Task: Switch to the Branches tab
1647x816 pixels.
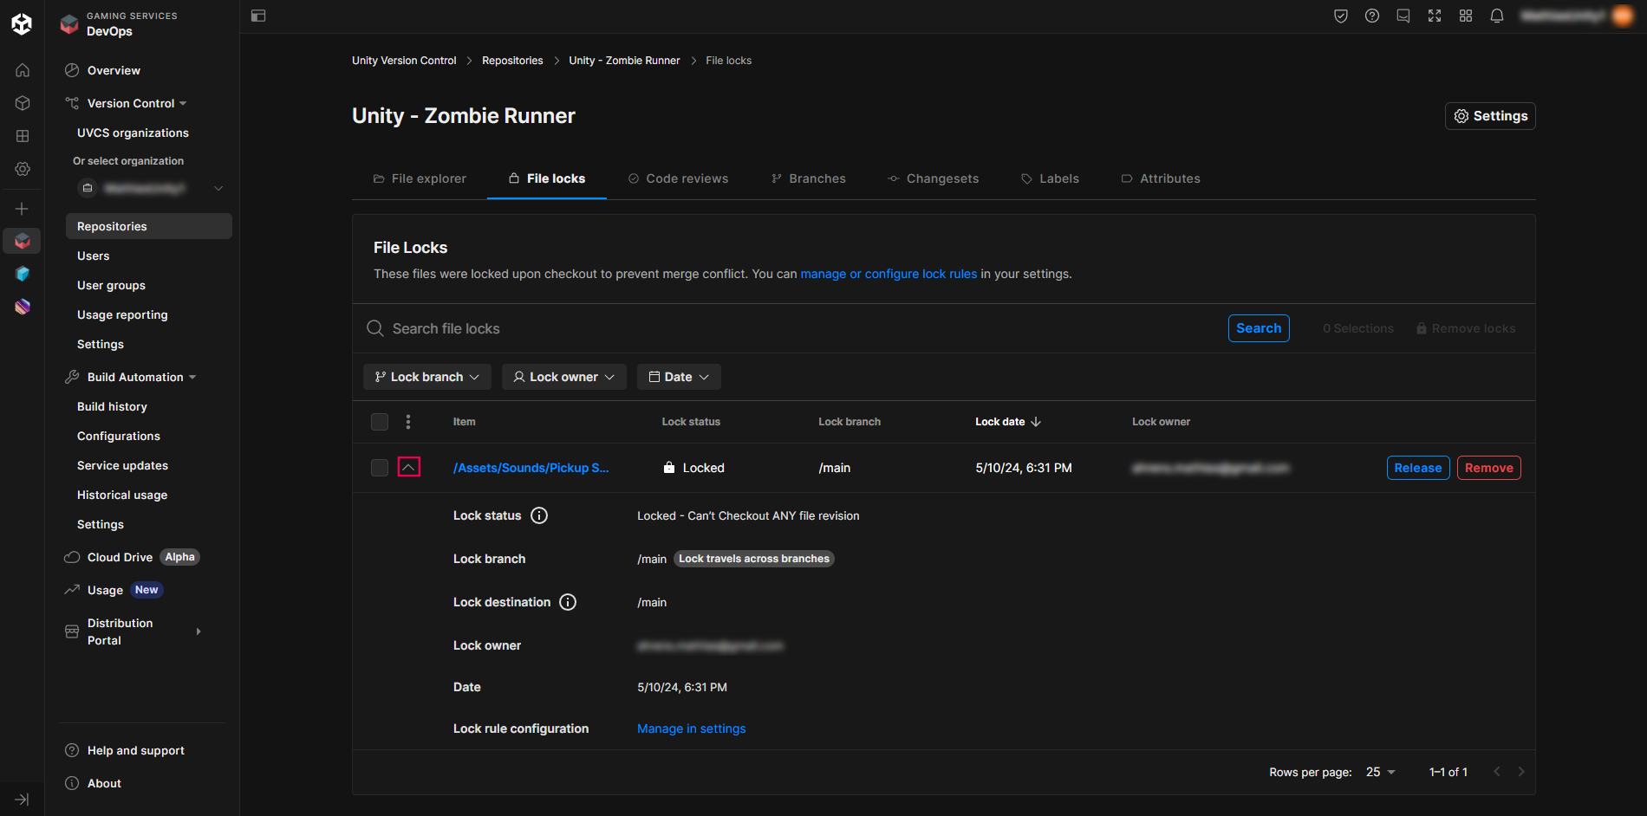Action: tap(808, 178)
